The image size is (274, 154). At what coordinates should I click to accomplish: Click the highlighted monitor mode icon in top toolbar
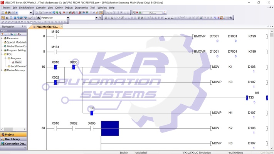coord(101,13)
